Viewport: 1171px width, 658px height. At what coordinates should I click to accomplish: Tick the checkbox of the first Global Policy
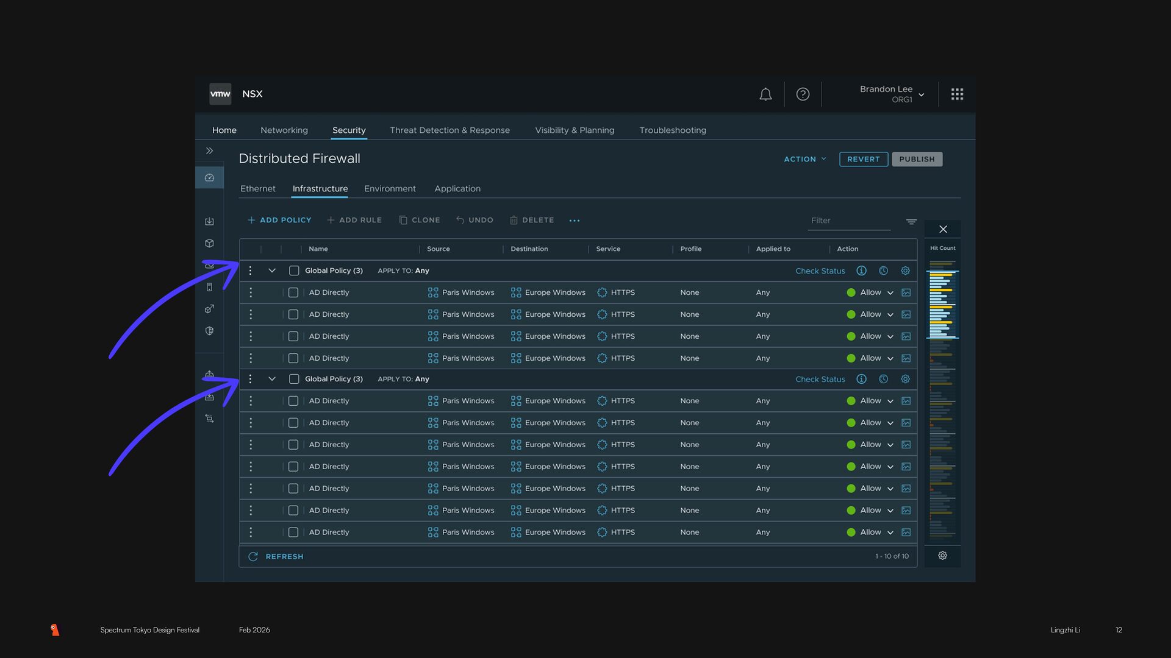coord(294,271)
